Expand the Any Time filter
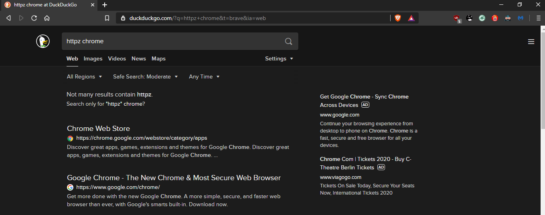Viewport: 545px width, 215px height. 204,76
